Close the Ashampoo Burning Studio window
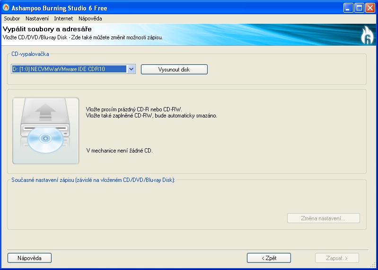Viewport: 378px width, 270px height. tap(369, 8)
